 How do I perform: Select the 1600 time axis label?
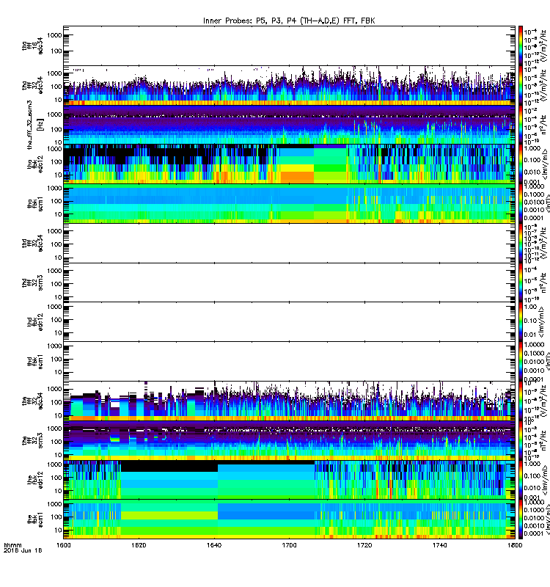point(63,545)
